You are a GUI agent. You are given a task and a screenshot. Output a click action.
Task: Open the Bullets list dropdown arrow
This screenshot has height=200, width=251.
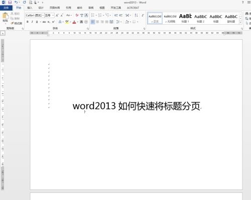pos(96,16)
